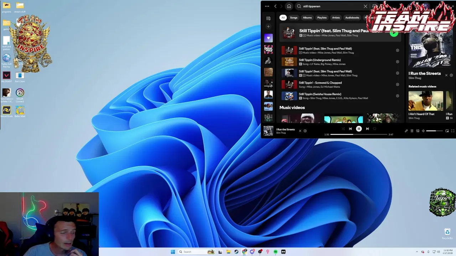Open now playing cover thumbnail in player bar
This screenshot has height=256, width=456.
tap(268, 131)
